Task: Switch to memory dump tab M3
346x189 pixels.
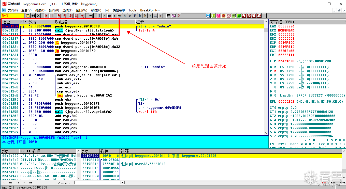Action: pos(17,183)
